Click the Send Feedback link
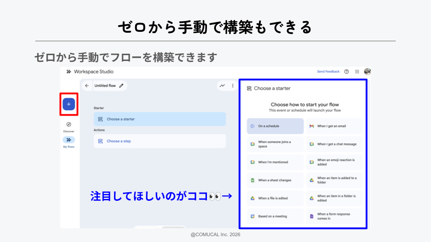This screenshot has height=242, width=431. pos(328,72)
